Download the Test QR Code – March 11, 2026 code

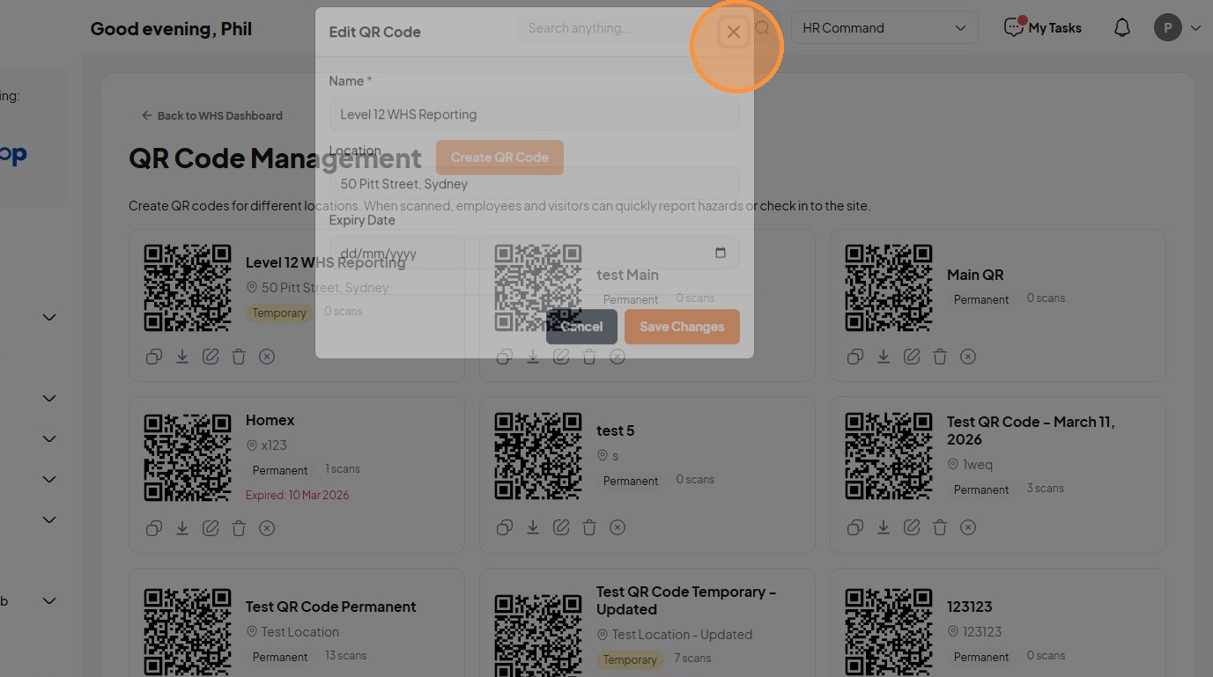(884, 527)
